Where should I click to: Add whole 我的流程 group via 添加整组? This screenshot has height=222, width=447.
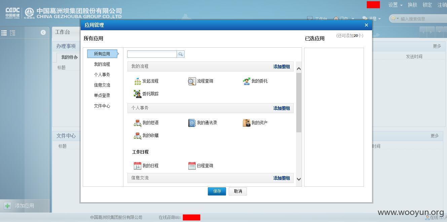[x=282, y=66]
